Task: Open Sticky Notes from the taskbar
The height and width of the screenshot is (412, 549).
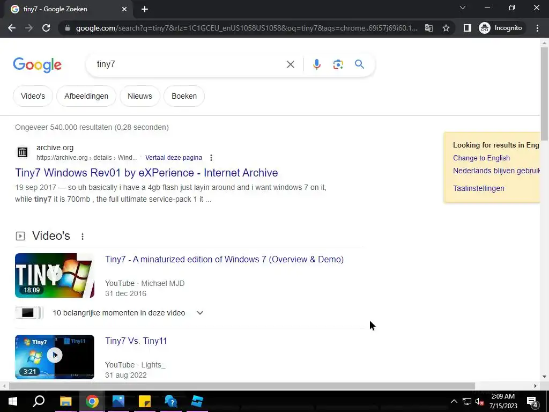Action: pyautogui.click(x=145, y=401)
